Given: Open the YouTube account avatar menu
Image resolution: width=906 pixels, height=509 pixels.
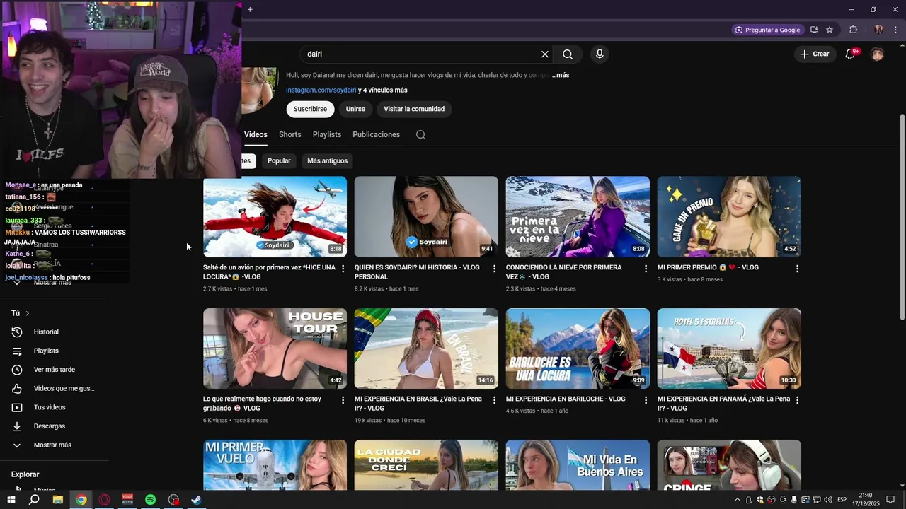Looking at the screenshot, I should tap(878, 54).
